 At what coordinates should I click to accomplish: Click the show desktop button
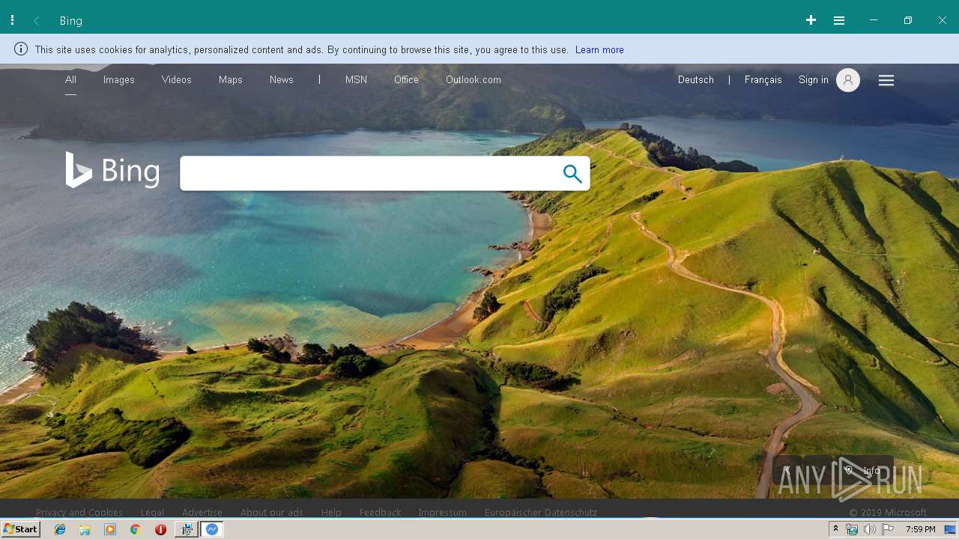click(x=950, y=529)
